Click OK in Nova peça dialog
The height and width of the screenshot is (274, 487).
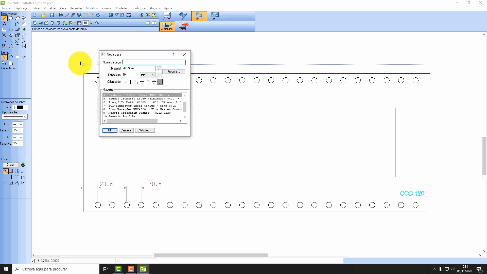[x=110, y=130]
